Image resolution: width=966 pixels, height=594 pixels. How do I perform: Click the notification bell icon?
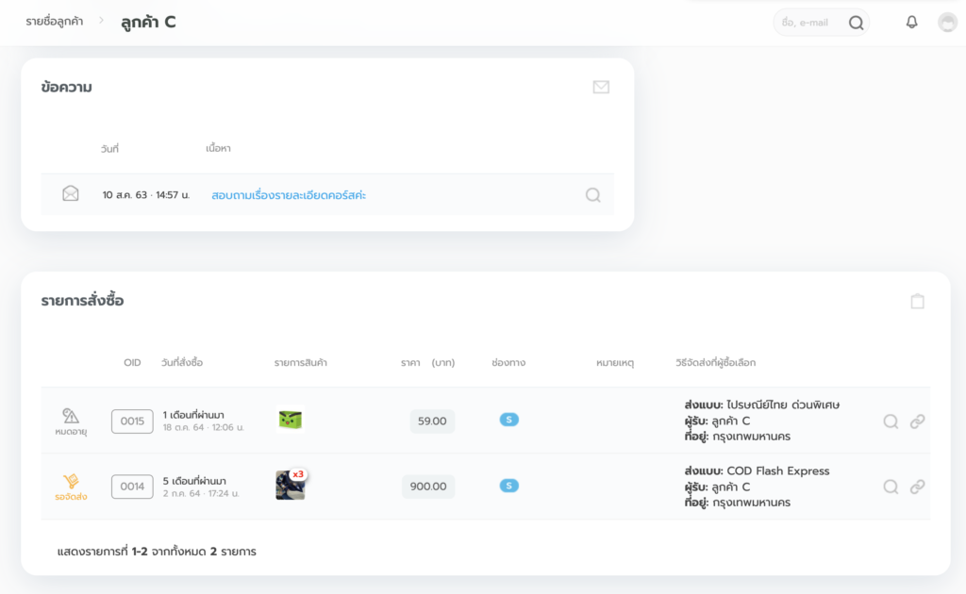point(911,23)
